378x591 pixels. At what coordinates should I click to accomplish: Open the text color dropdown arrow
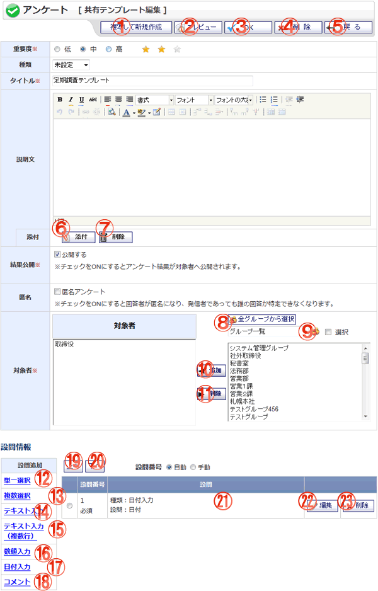134,112
